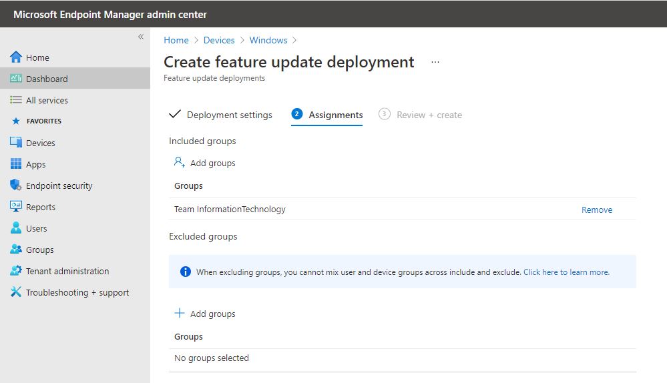
Task: Open Click here to learn more link
Action: (x=566, y=272)
